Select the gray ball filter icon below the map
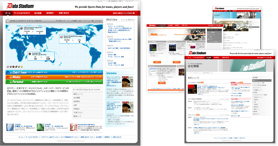Image resolution: width=278 pixels, height=146 pixels. (x=19, y=67)
